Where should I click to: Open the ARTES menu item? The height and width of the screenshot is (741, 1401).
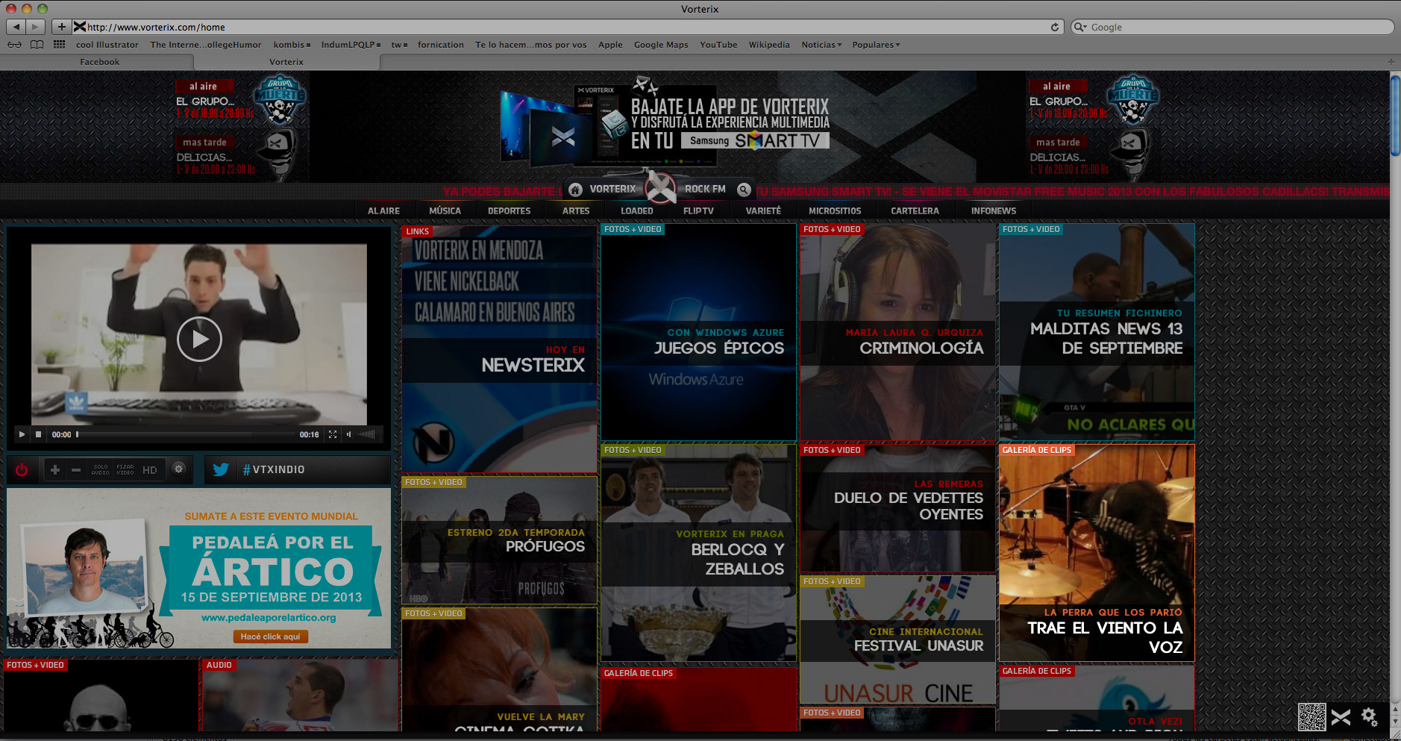coord(576,211)
